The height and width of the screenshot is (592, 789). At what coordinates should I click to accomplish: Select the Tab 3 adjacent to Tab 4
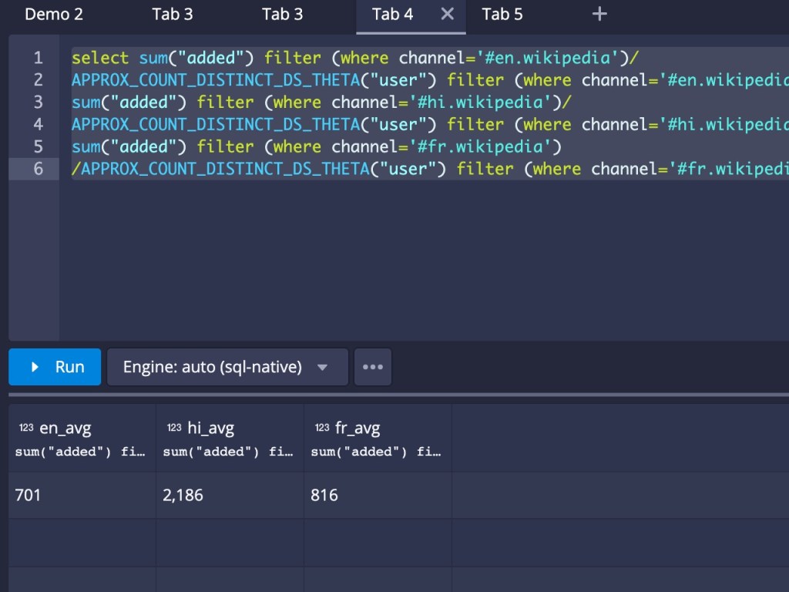282,14
